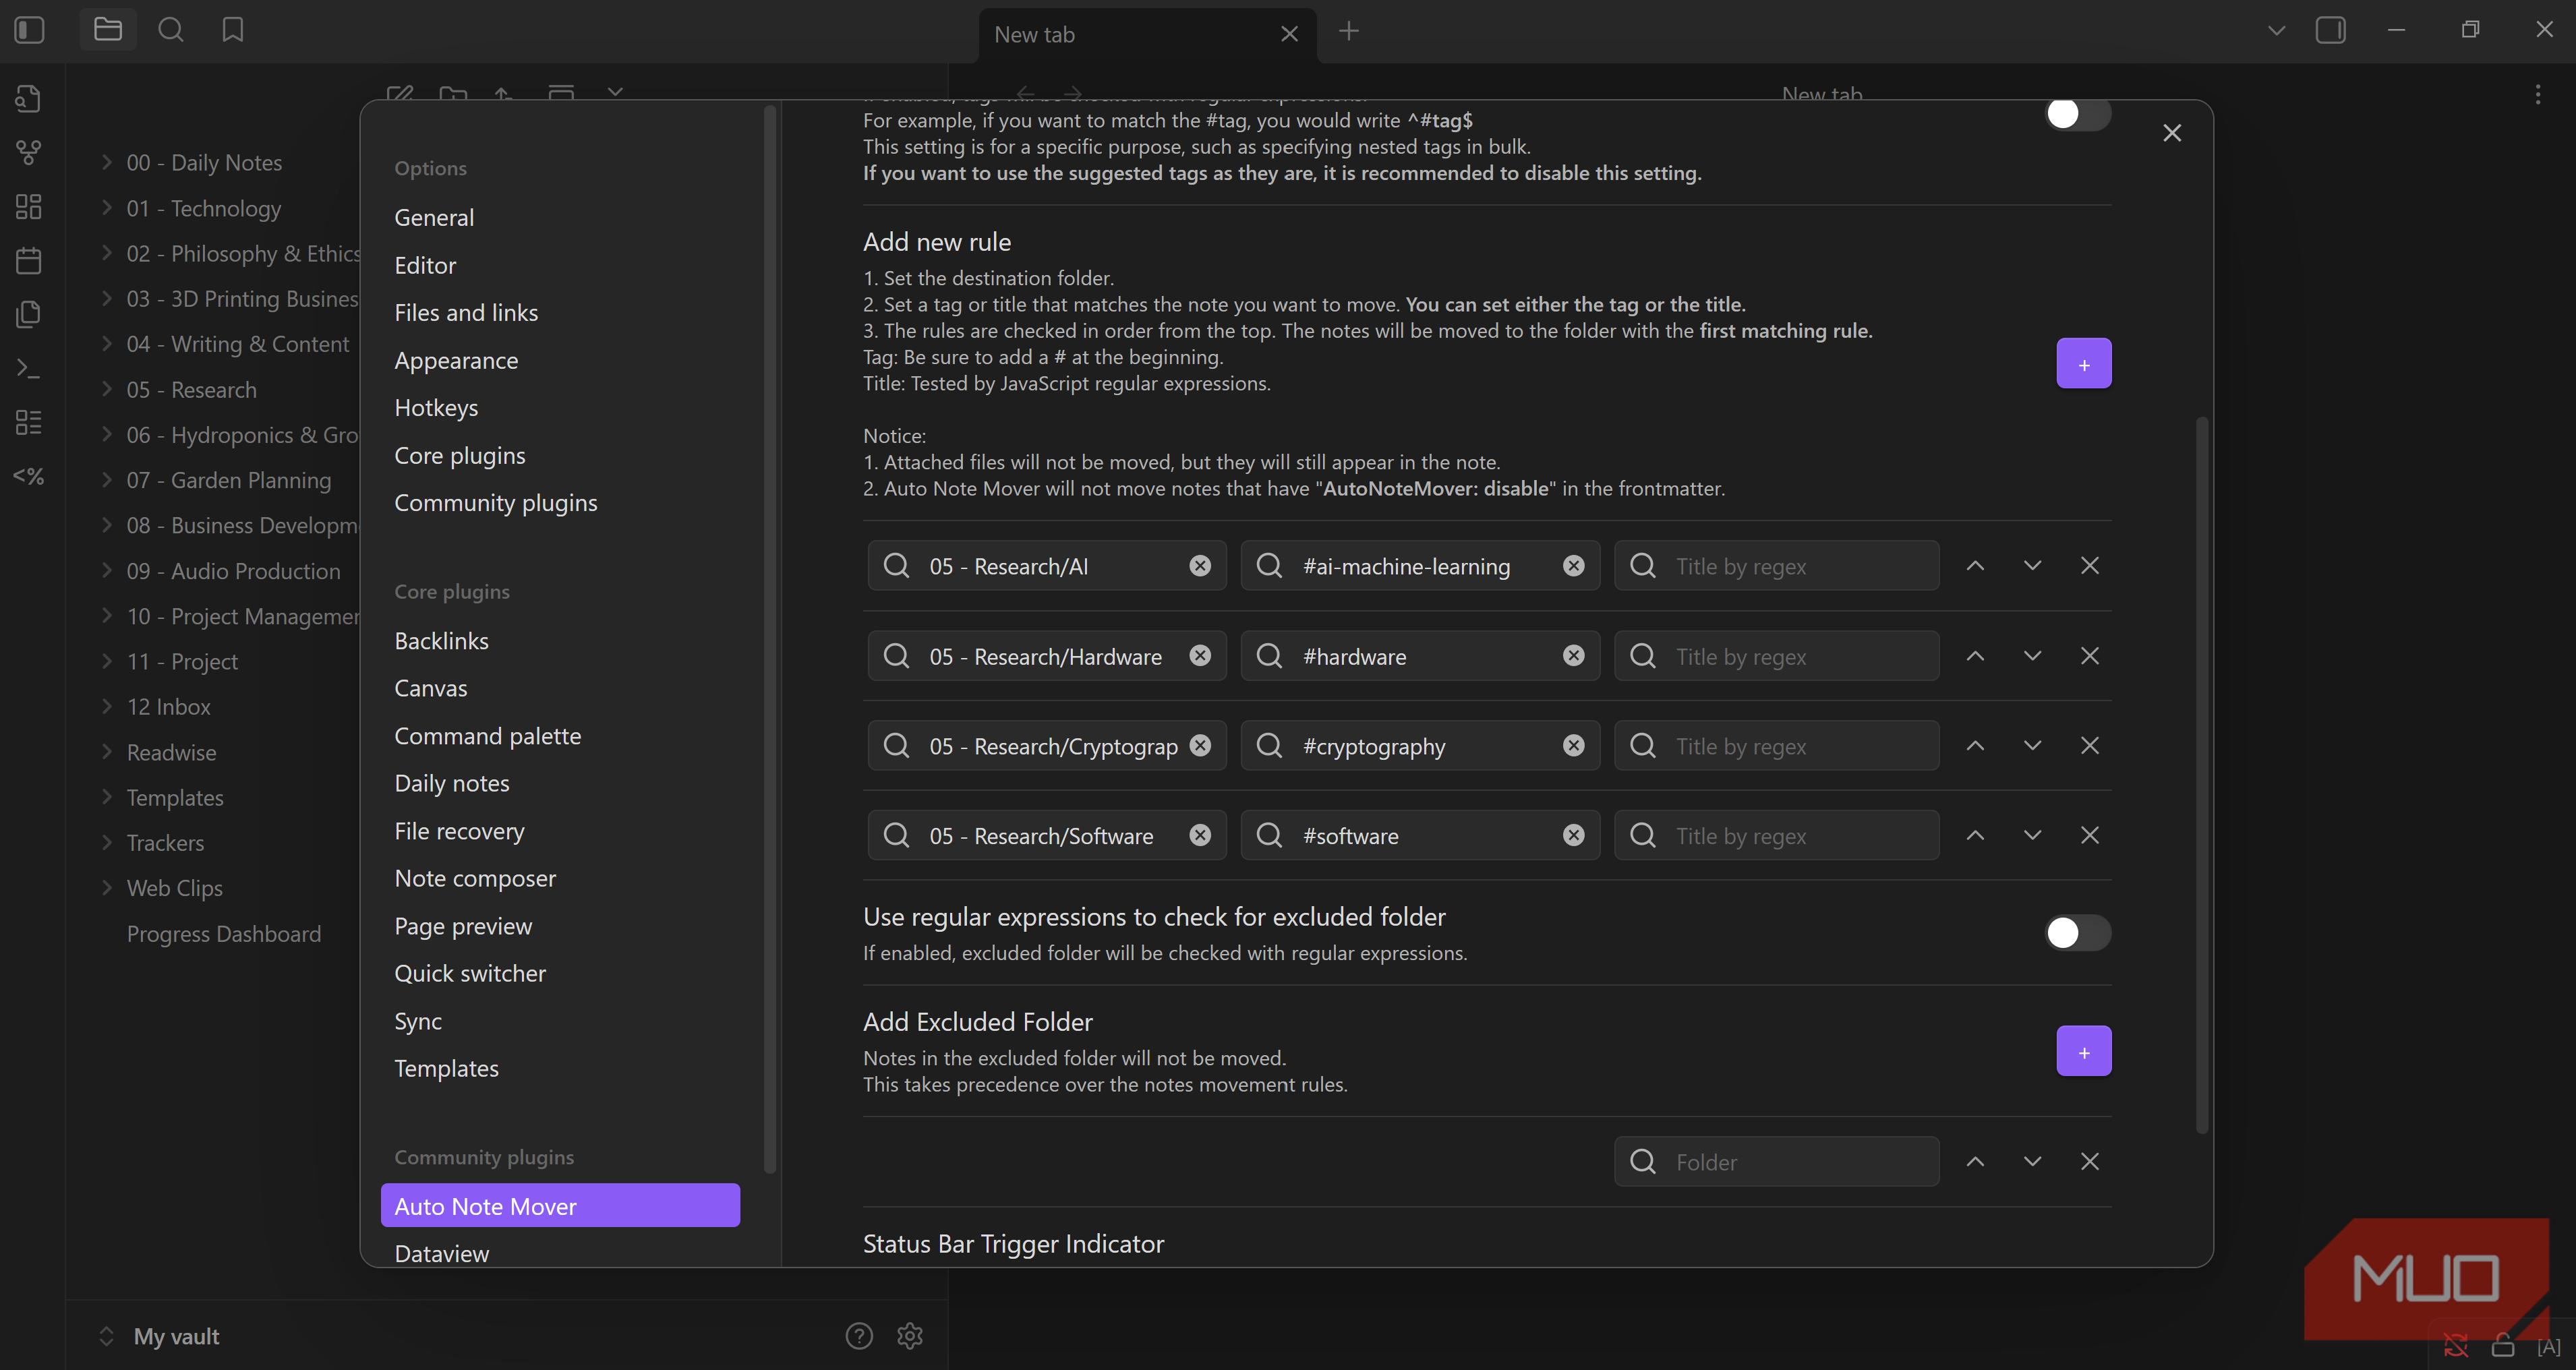2576x1370 pixels.
Task: Click settings content scrollbar
Action: click(2201, 775)
